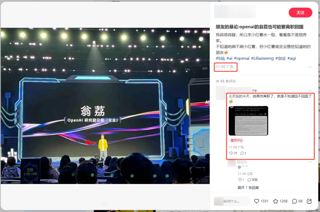Like the 11-09 江苏 comment
The image size is (320, 212).
[x=241, y=180]
